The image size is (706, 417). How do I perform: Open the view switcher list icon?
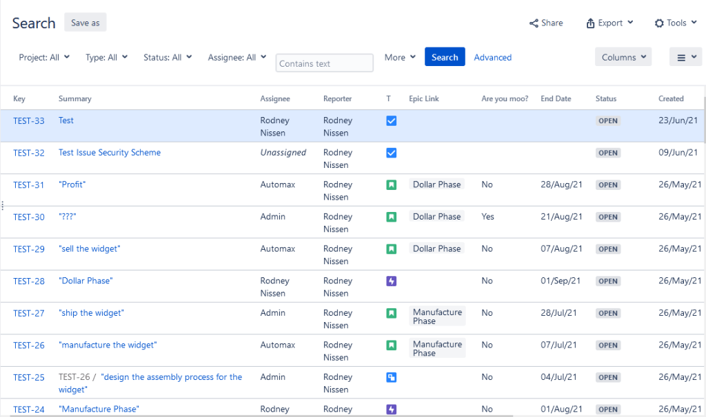(x=685, y=57)
